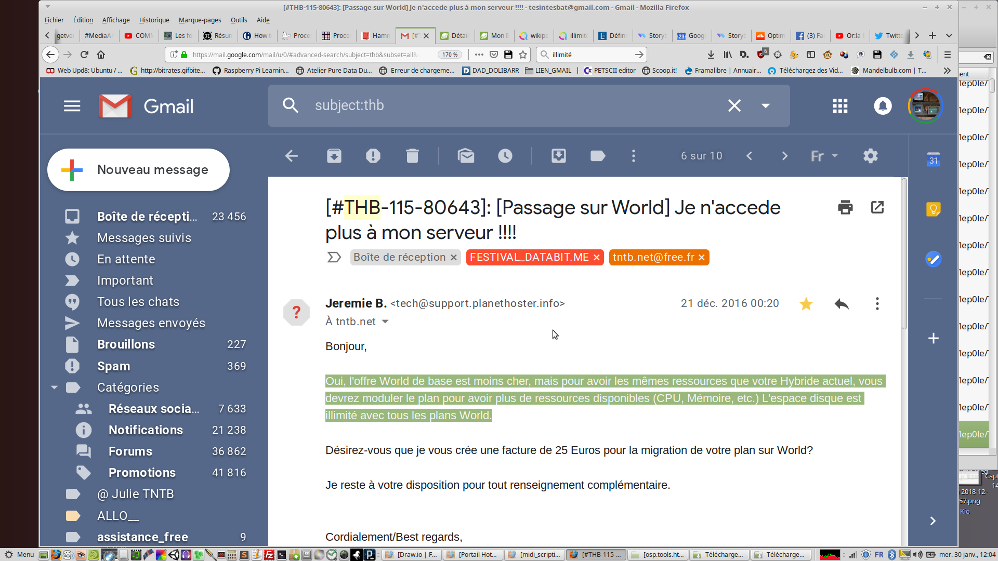Viewport: 998px width, 561px height.
Task: Archive this email with the archive icon
Action: coord(334,156)
